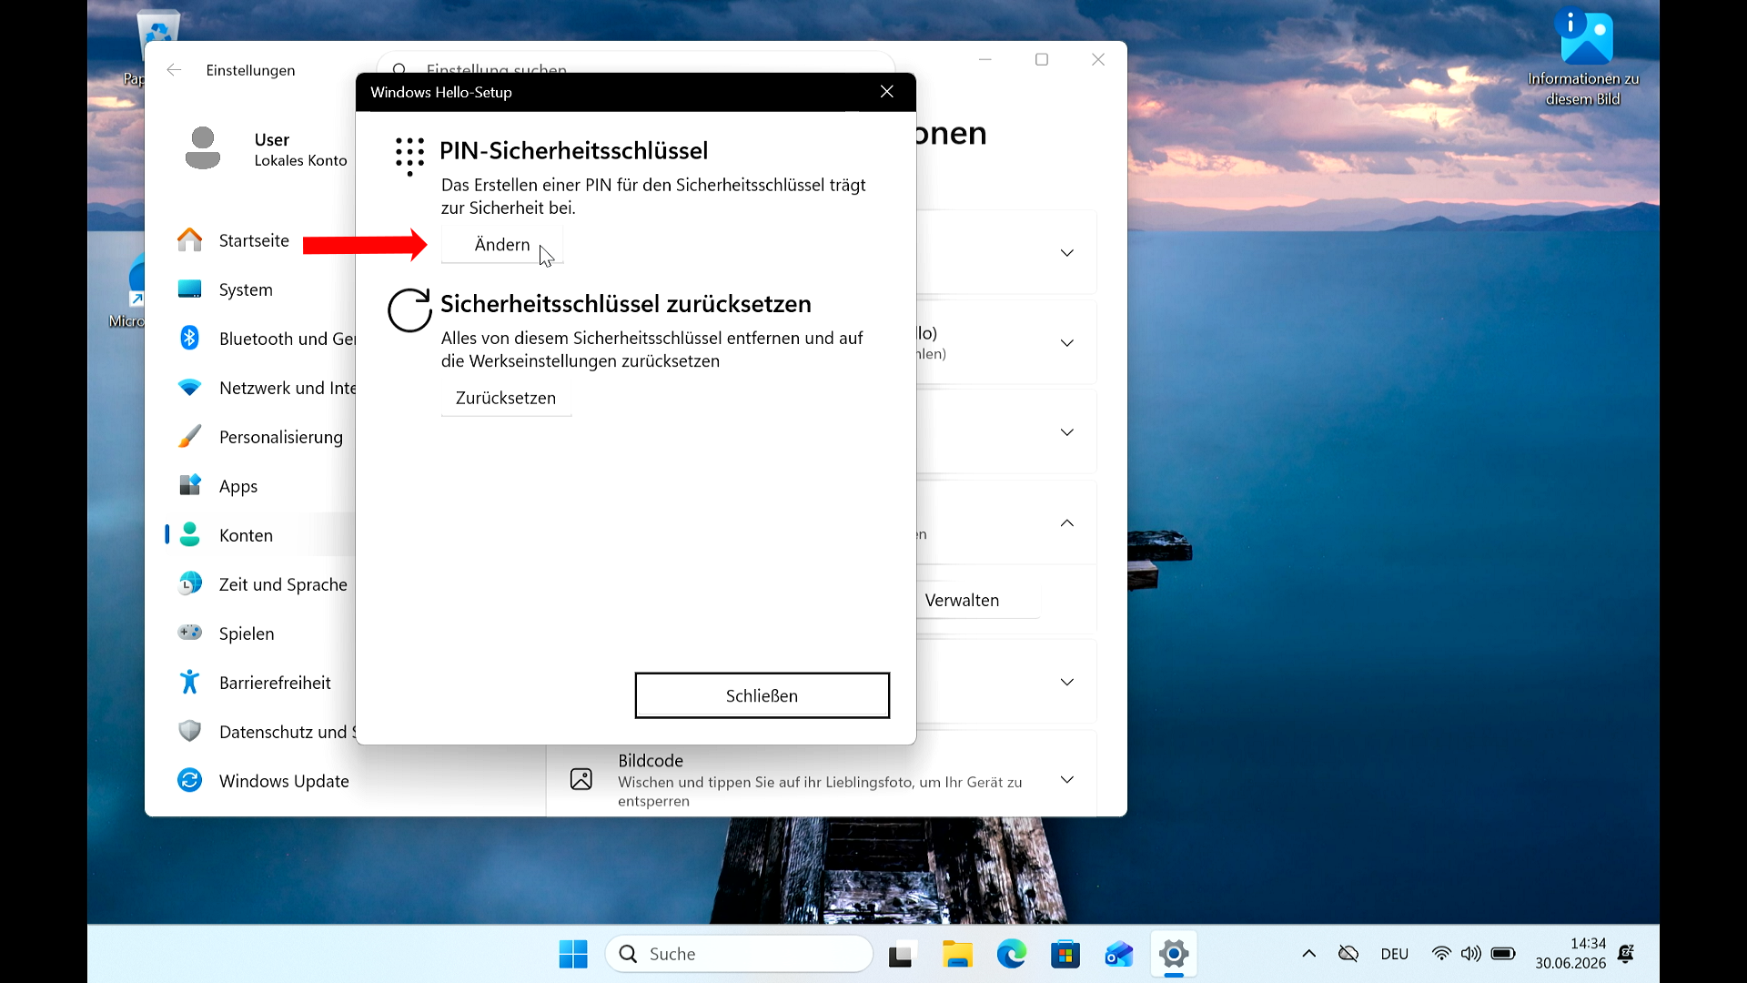The width and height of the screenshot is (1747, 983).
Task: Click the Bluetooth icon in sidebar
Action: tap(189, 338)
